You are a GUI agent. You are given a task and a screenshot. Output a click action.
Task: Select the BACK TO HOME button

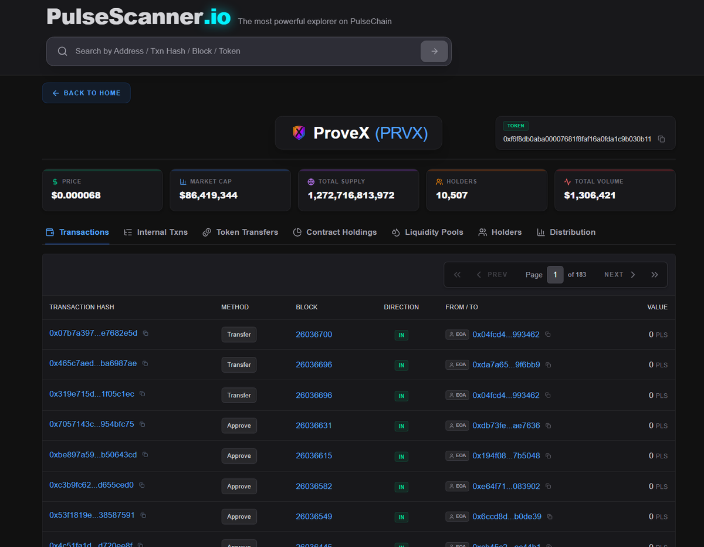pos(86,93)
